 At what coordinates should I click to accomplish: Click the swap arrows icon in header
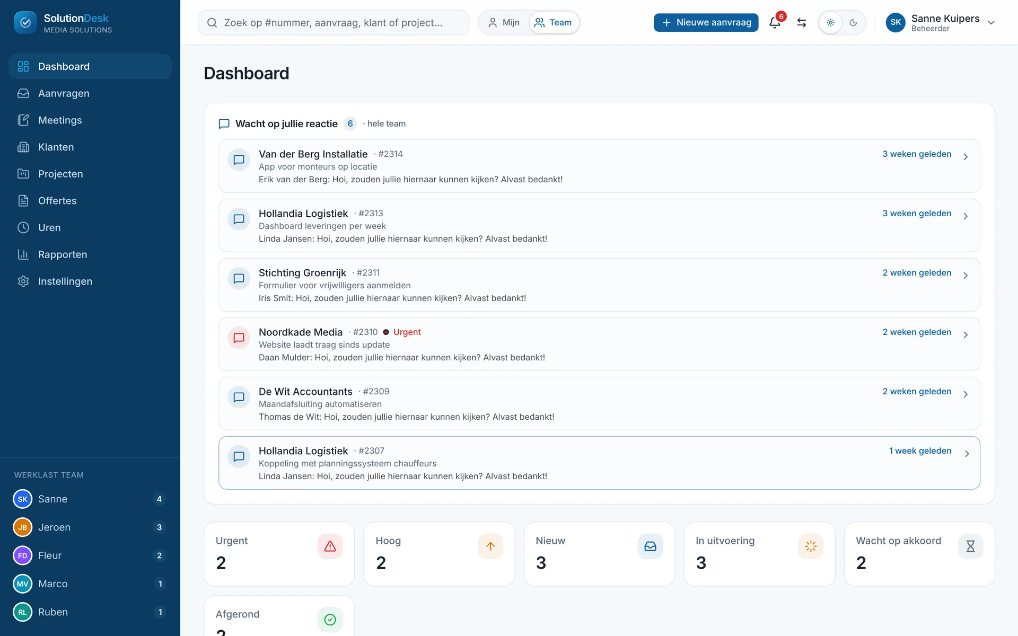point(802,22)
